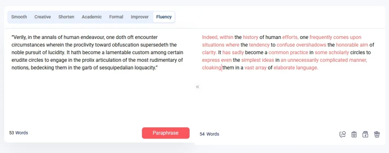Open the feedback chat-bubble smiley icon
Screen dimensions: 389x153
343,134
